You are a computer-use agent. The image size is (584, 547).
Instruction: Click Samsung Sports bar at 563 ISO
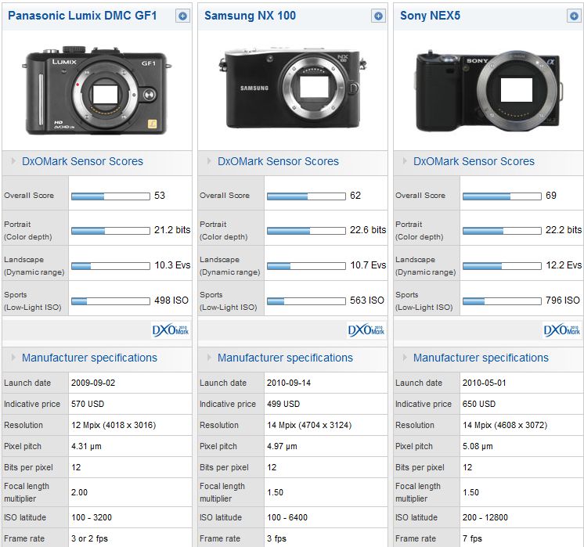pyautogui.click(x=306, y=301)
